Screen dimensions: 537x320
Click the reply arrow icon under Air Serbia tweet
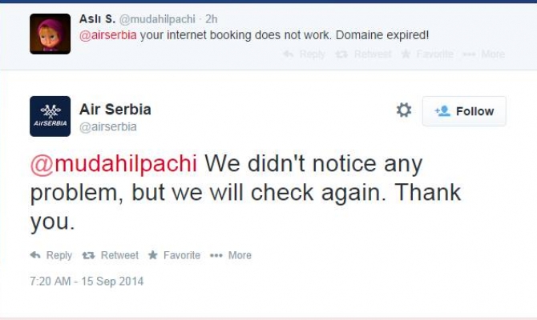[35, 255]
